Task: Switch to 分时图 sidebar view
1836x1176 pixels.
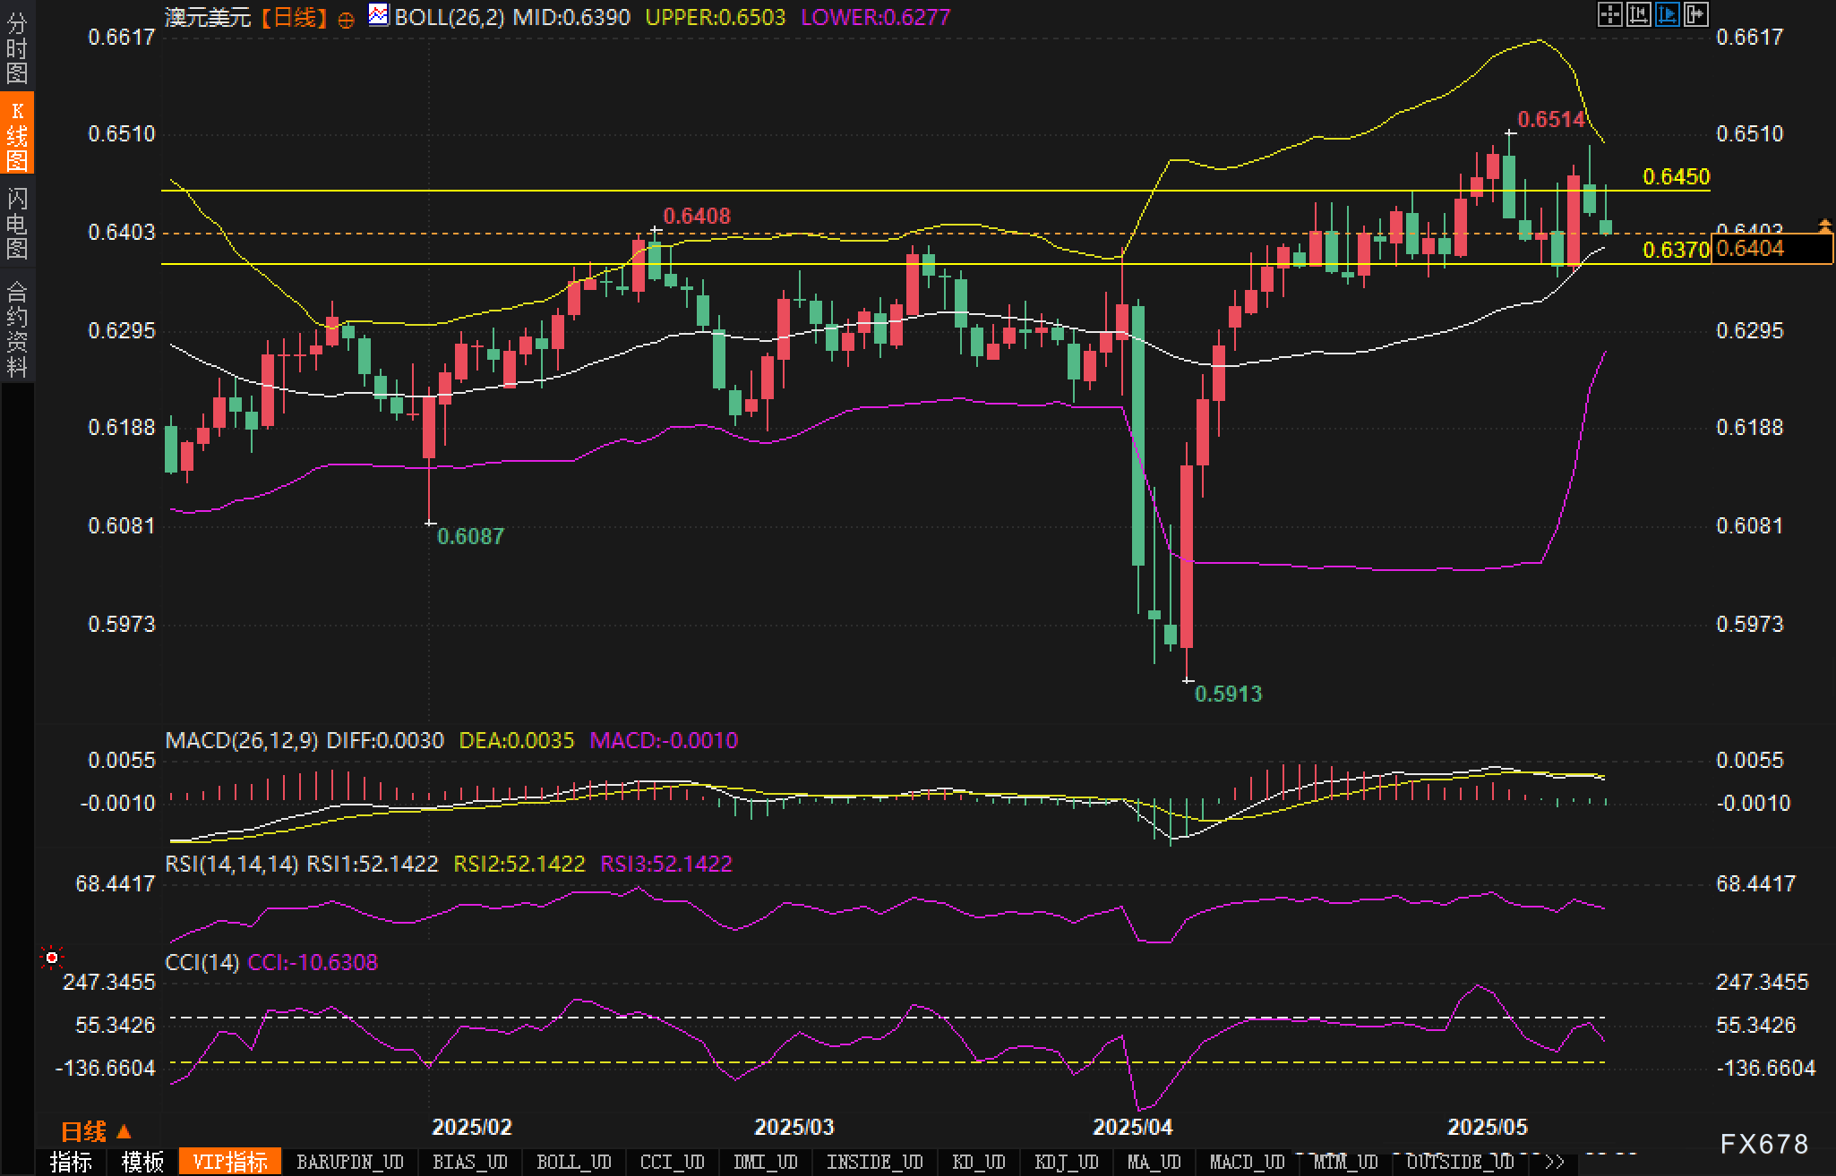Action: pos(17,47)
